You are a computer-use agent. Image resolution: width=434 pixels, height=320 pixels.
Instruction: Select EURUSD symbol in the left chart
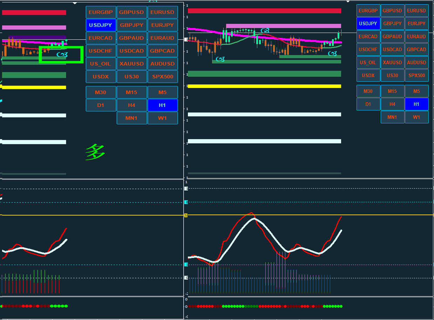(162, 12)
